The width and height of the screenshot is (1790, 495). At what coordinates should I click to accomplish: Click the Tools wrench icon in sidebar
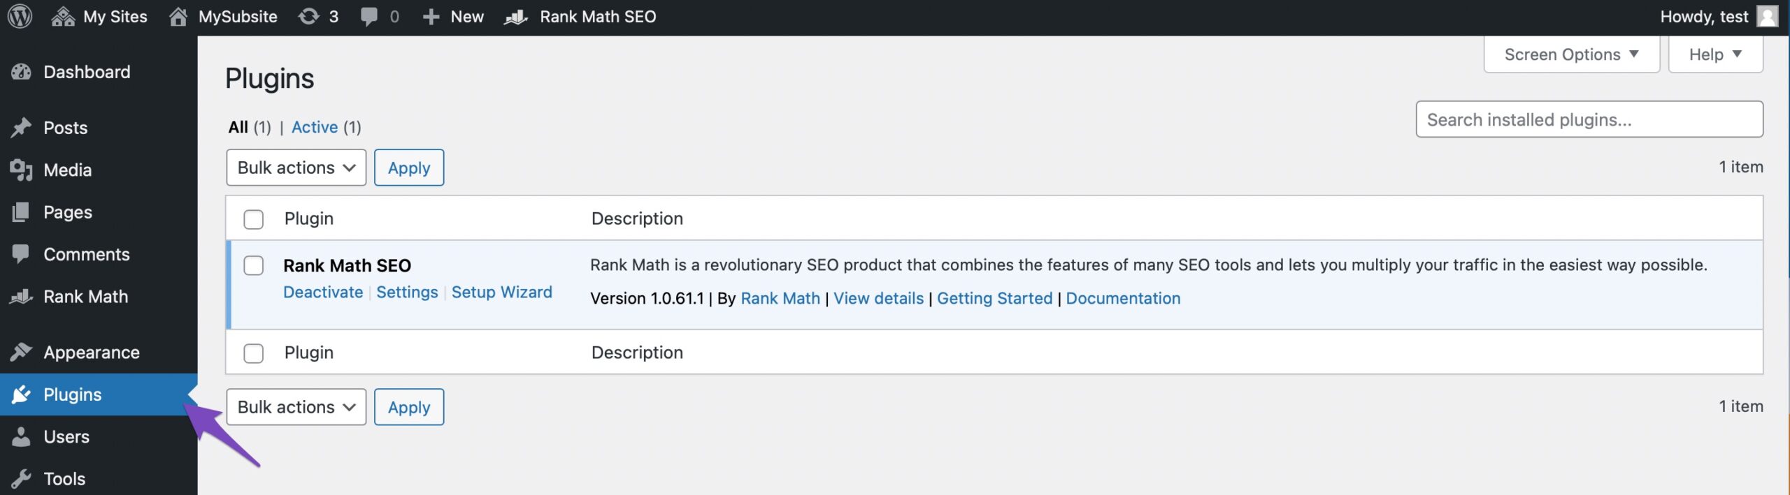click(x=21, y=479)
